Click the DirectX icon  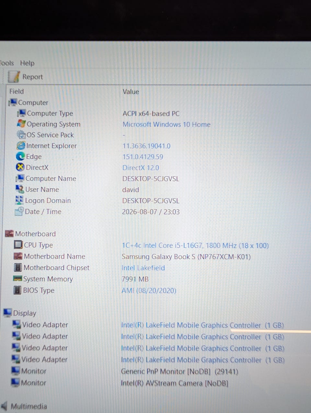(x=20, y=167)
